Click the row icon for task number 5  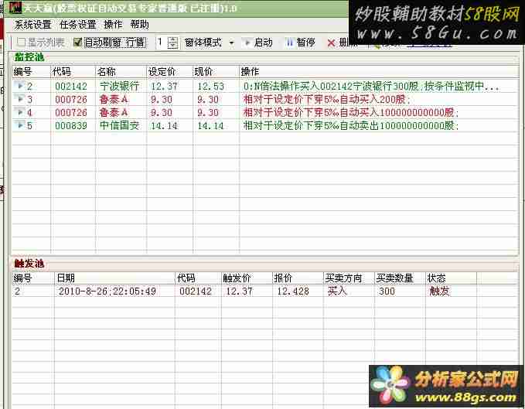point(20,125)
